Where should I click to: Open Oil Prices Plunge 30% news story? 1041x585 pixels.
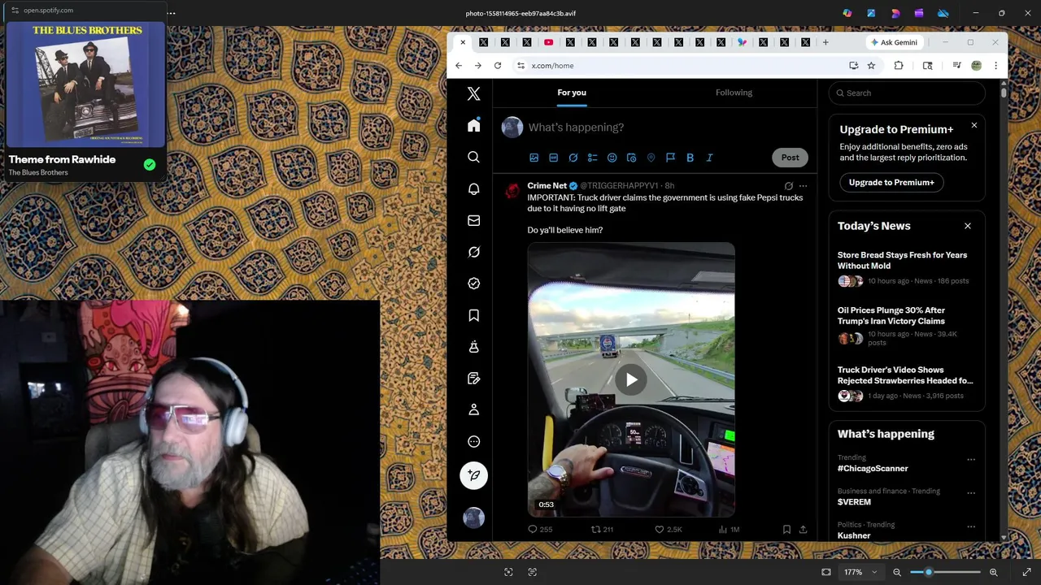[x=906, y=327]
